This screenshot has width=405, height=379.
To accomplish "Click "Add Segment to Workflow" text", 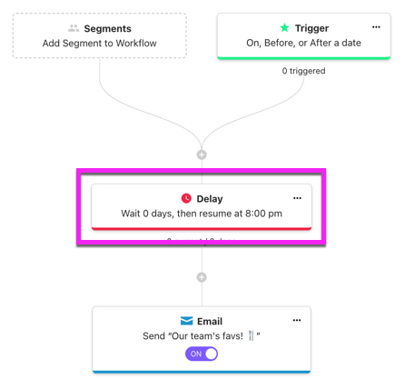I will point(100,44).
